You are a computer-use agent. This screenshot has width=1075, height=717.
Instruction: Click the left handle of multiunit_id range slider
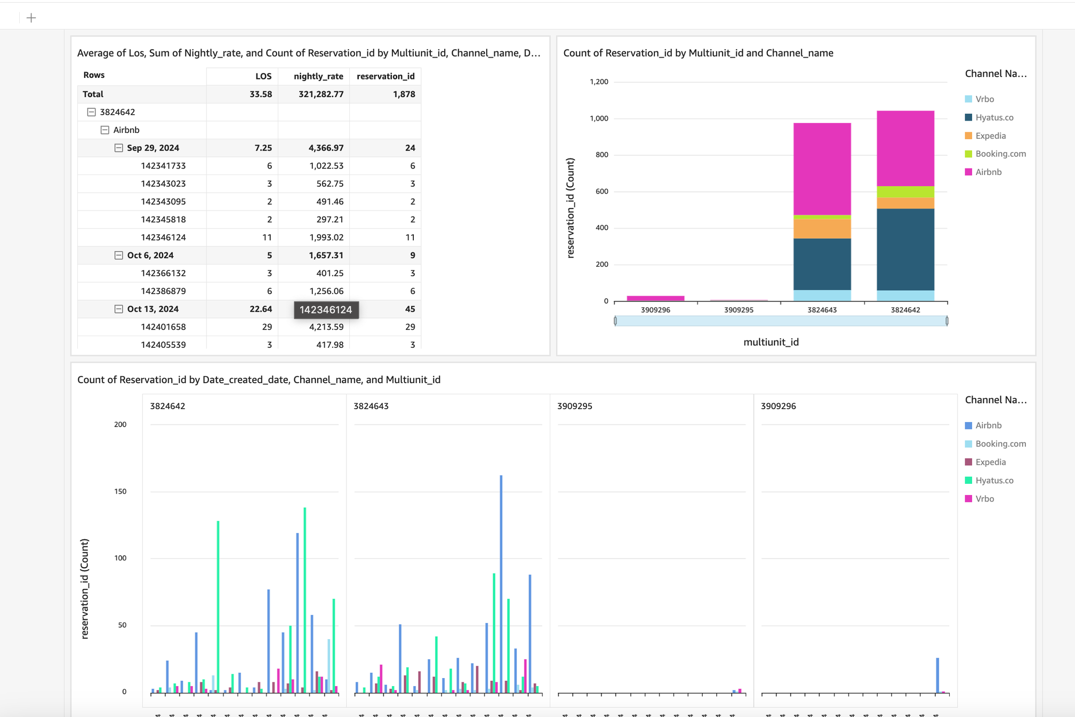[x=615, y=321]
